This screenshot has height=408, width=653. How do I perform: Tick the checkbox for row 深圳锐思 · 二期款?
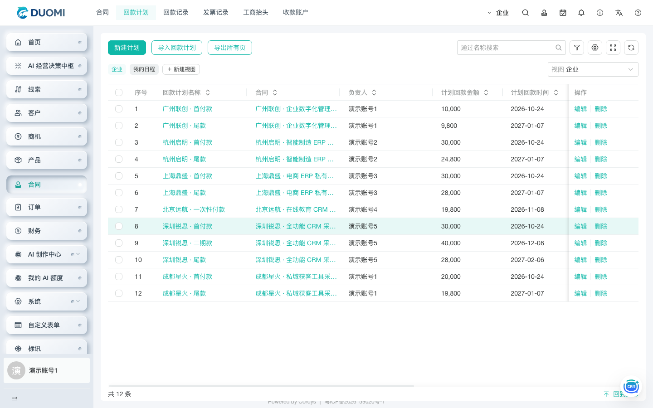[119, 243]
